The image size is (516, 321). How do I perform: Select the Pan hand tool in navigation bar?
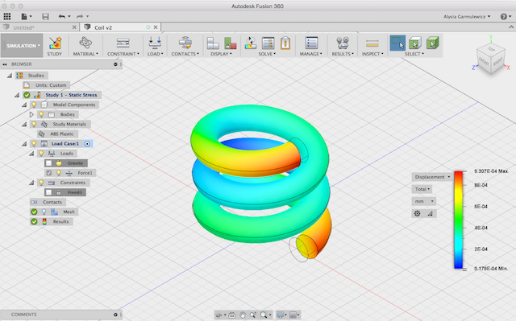tap(242, 315)
